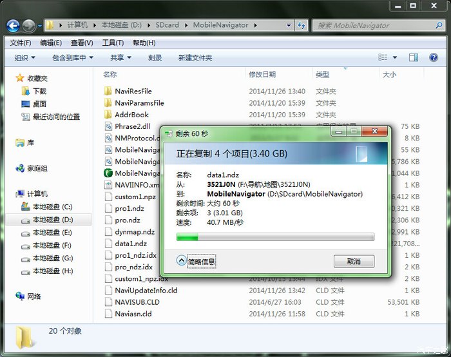The image size is (451, 357).
Task: Click the Back navigation arrow button
Action: tap(13, 26)
